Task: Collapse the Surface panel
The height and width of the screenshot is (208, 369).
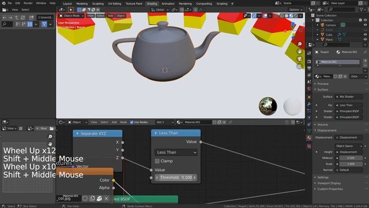Action: (x=323, y=90)
